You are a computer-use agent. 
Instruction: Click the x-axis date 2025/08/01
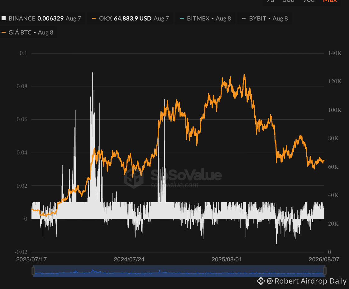click(227, 259)
